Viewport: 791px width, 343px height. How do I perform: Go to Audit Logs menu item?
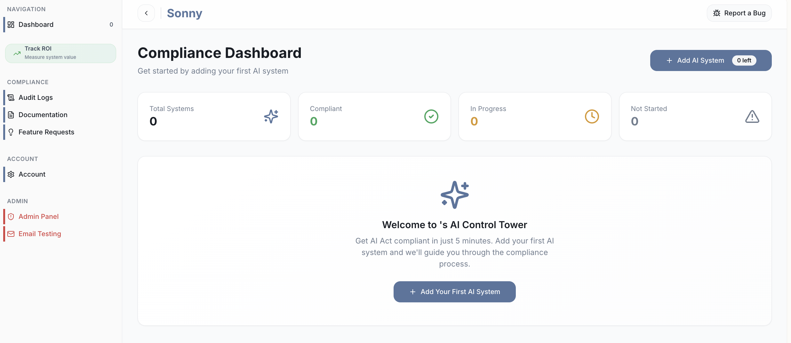(36, 98)
